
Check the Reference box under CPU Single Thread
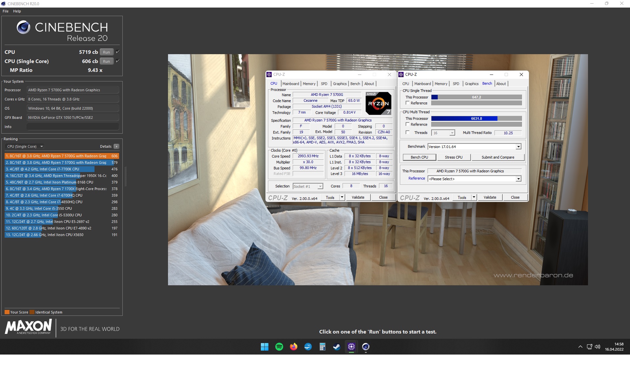(x=408, y=103)
